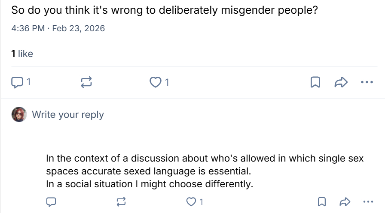This screenshot has height=213, width=385.
Task: Like the comment about sexed language
Action: 190,201
